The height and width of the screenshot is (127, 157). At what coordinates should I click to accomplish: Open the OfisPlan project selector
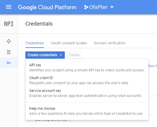click(99, 7)
